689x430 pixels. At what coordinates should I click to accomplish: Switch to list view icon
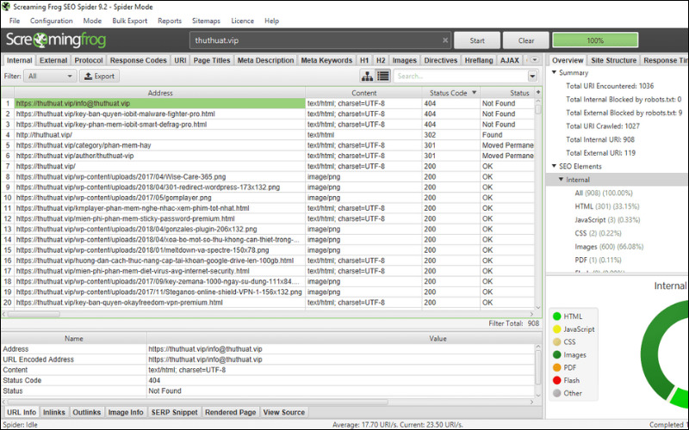pyautogui.click(x=382, y=76)
